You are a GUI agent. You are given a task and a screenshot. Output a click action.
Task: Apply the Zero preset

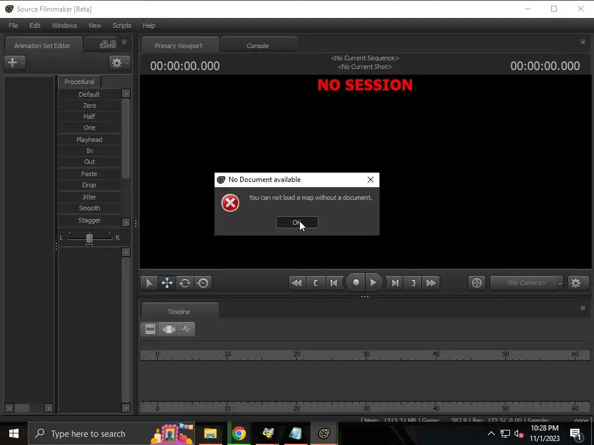[89, 105]
